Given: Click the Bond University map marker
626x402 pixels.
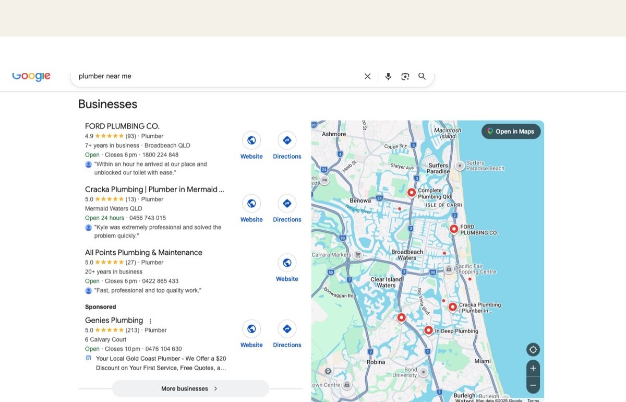Looking at the screenshot, I should [x=424, y=372].
